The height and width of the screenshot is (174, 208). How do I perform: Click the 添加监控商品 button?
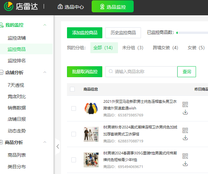pyautogui.click(x=85, y=33)
